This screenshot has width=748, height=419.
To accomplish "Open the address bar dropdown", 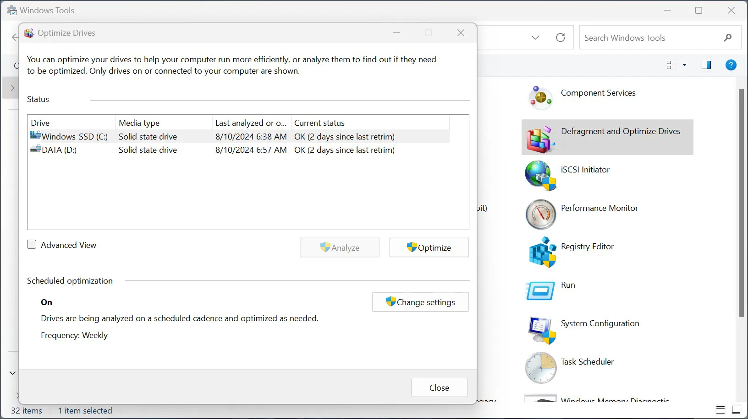I will point(535,38).
